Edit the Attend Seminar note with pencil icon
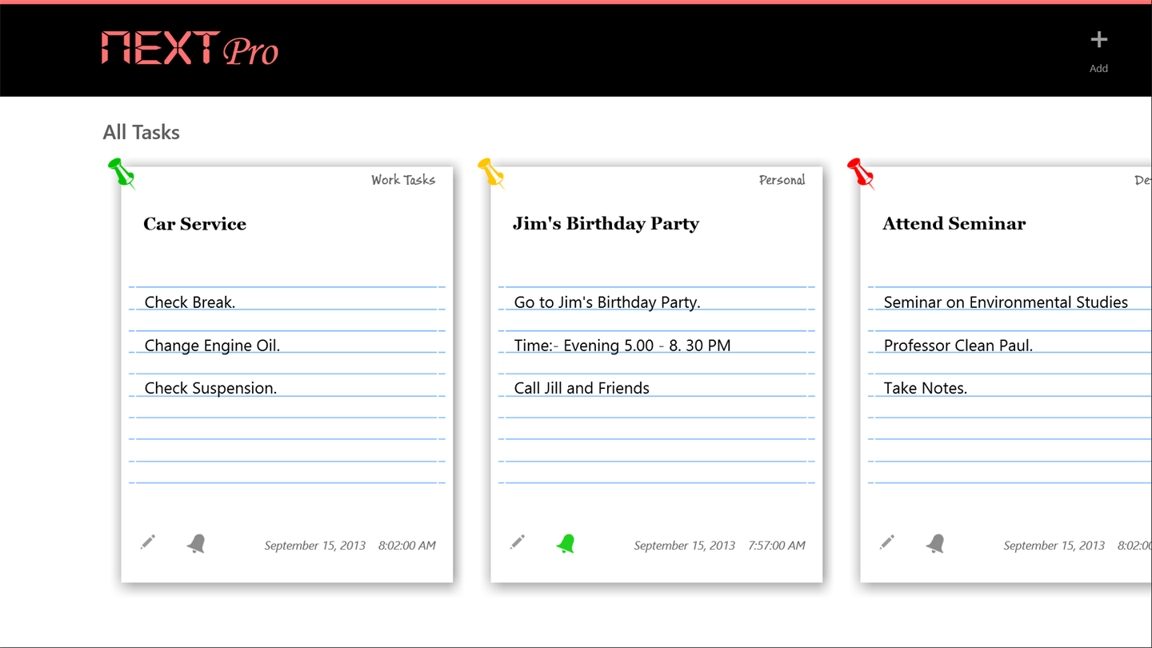 [886, 542]
